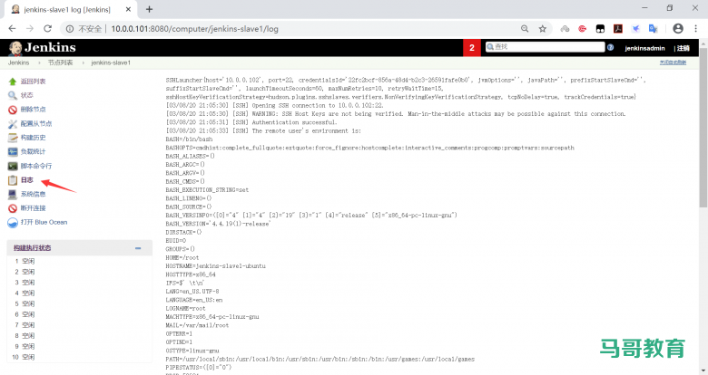708x375 pixels.
Task: Click the 日志 clipboard icon
Action: click(13, 180)
